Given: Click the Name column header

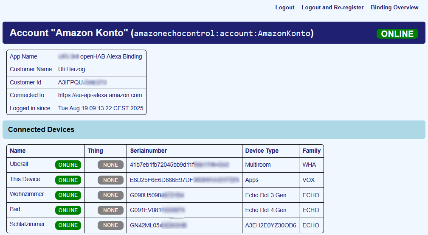Looking at the screenshot, I should 18,151.
